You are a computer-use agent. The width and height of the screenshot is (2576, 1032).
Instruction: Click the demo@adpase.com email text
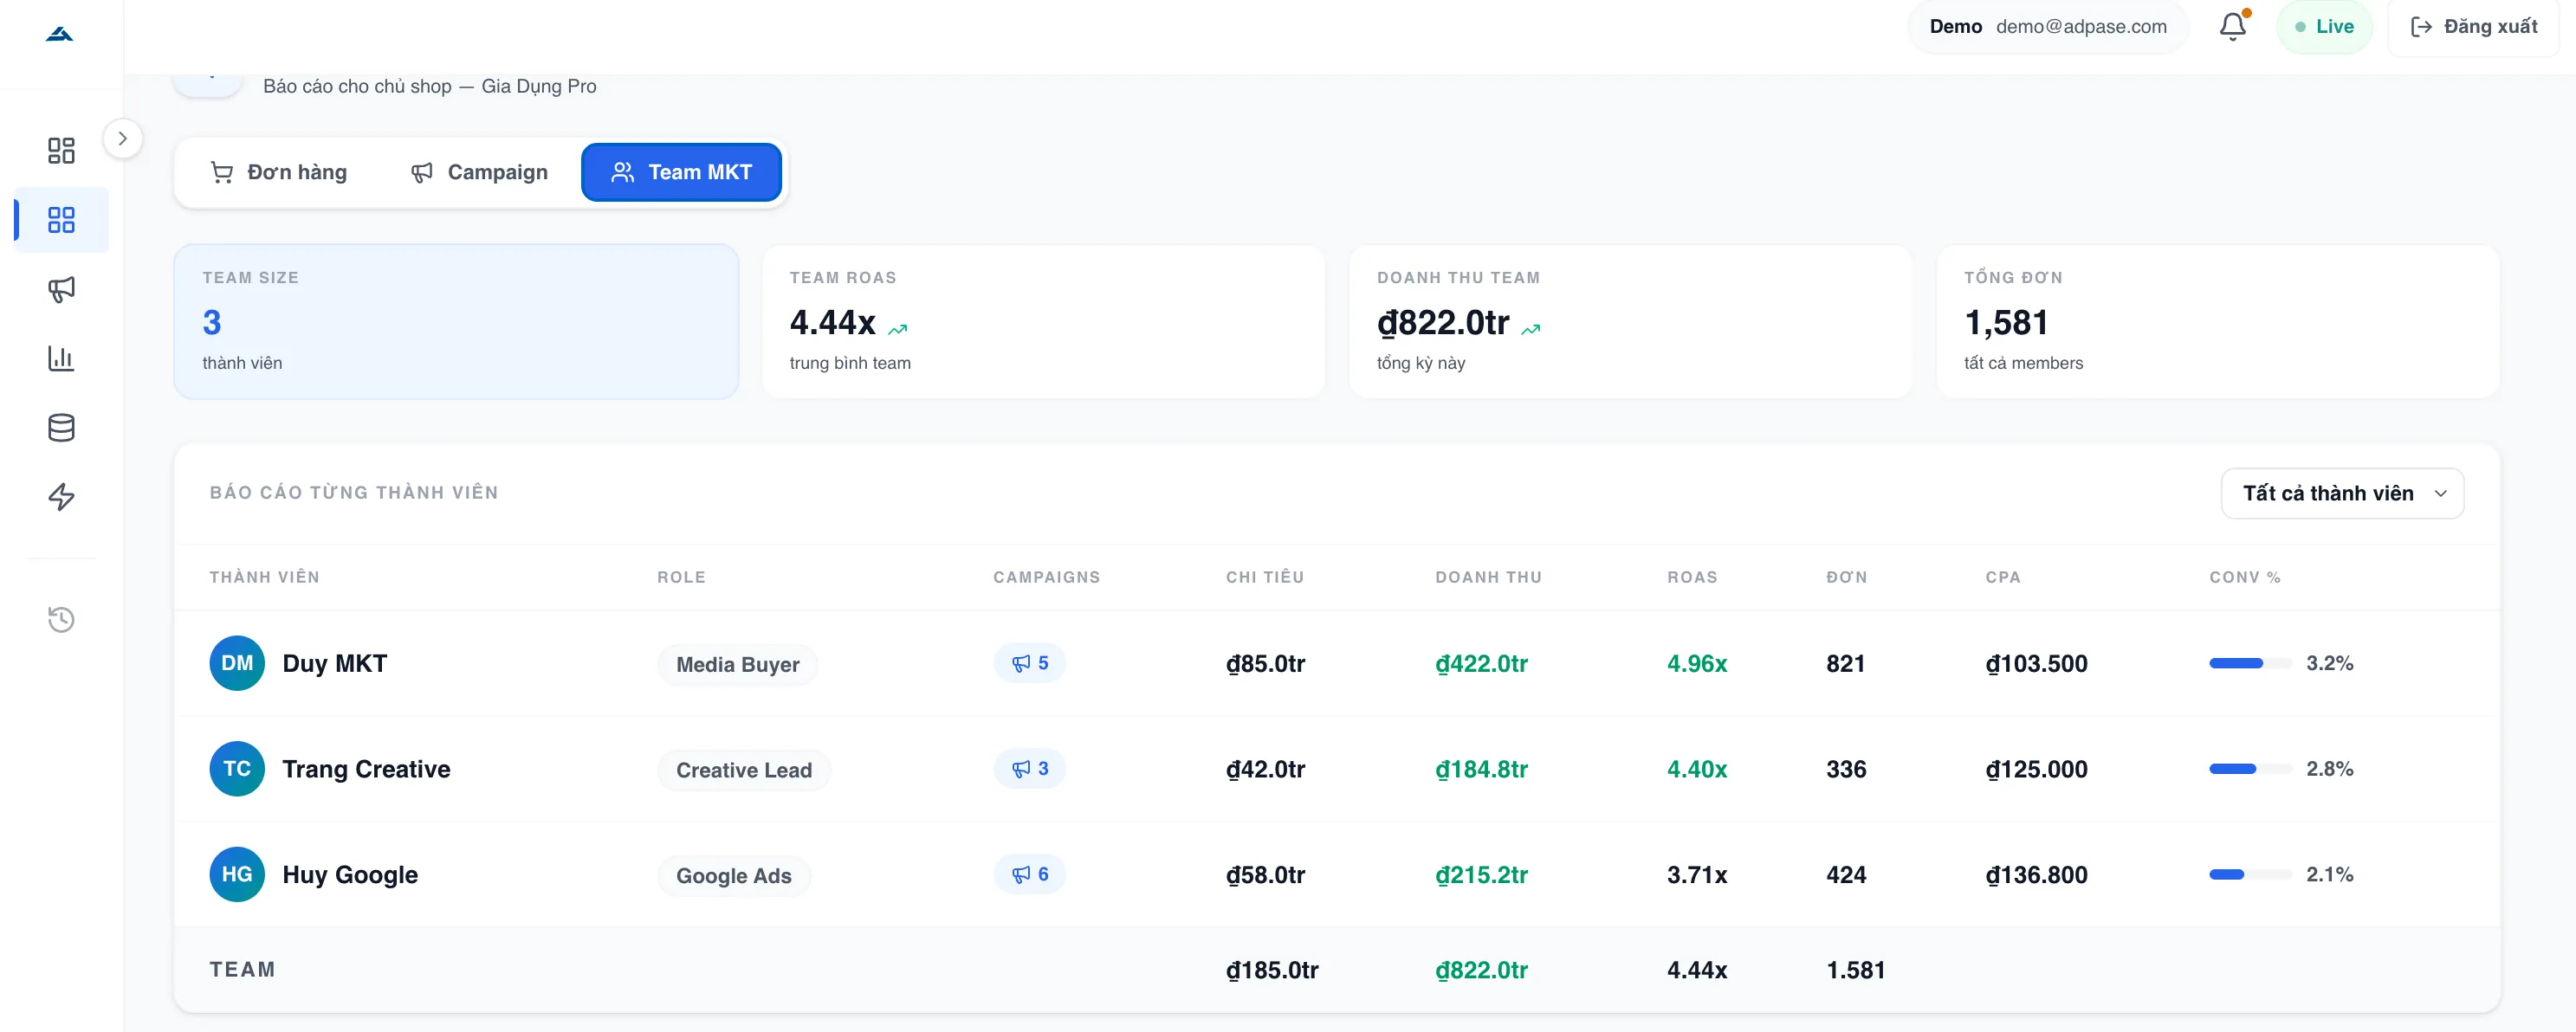click(2081, 27)
